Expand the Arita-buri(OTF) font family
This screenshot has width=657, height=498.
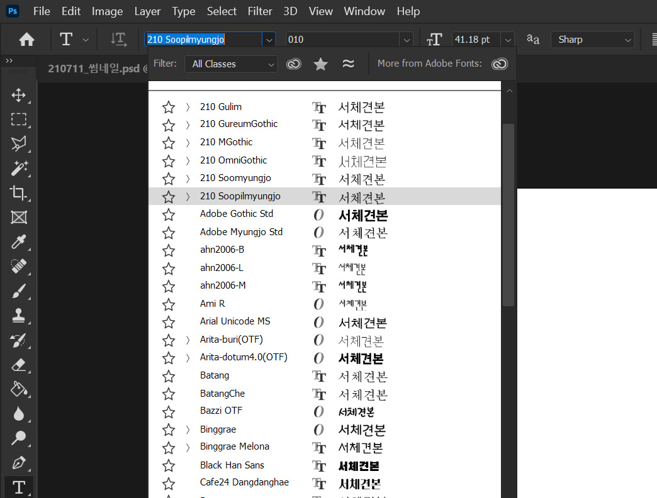tap(188, 340)
